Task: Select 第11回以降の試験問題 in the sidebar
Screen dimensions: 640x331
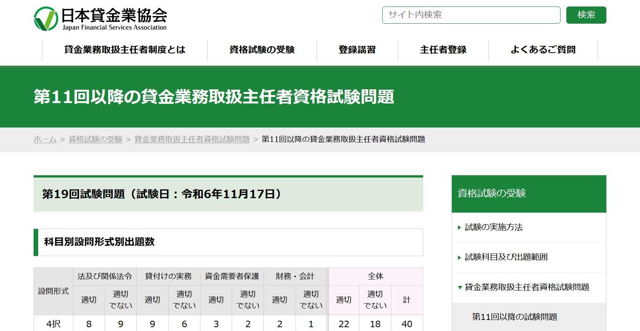Action: pos(514,317)
